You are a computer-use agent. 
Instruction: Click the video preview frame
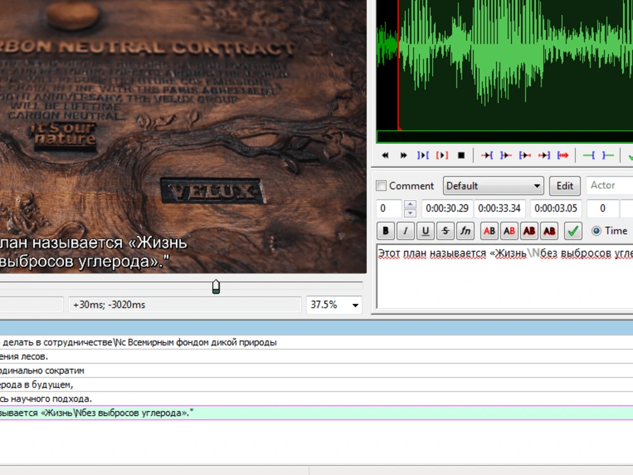click(x=183, y=137)
